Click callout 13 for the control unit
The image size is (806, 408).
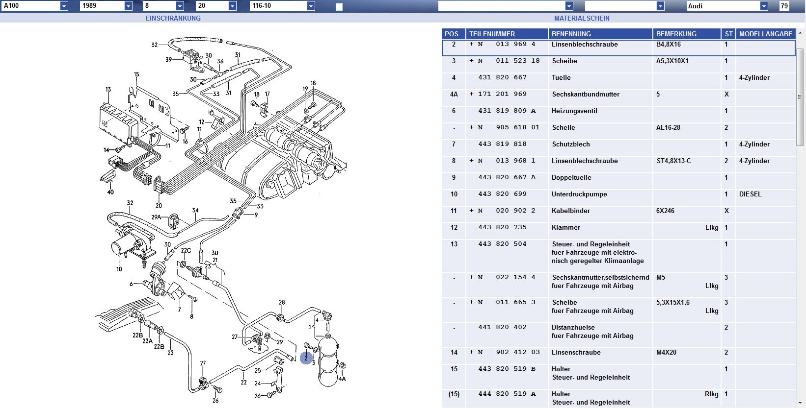(108, 90)
